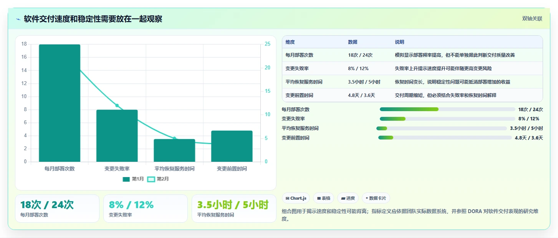The width and height of the screenshot is (558, 238).
Task: Click x-axis label 变更前置时间
Action: [x=232, y=169]
